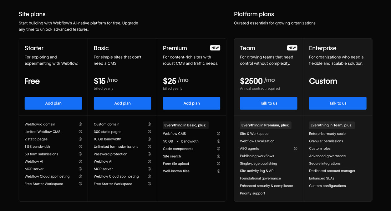Click the NEW badge on Team
Image resolution: width=391 pixels, height=211 pixels.
click(x=292, y=48)
